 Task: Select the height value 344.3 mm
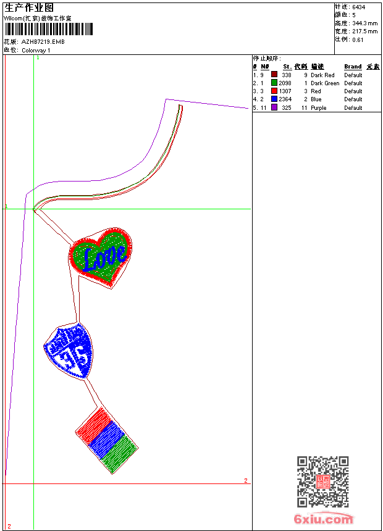tap(364, 23)
